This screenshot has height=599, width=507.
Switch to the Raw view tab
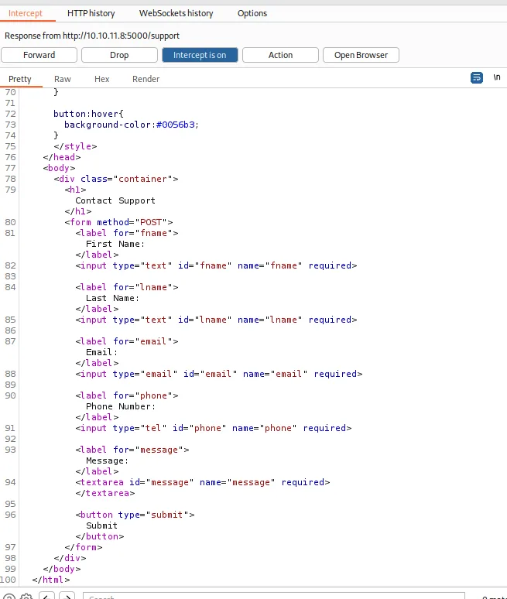tap(62, 79)
